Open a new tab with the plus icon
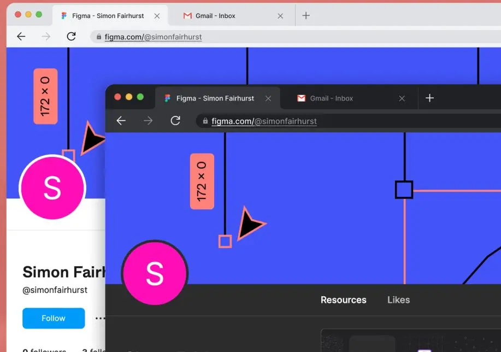 point(430,98)
